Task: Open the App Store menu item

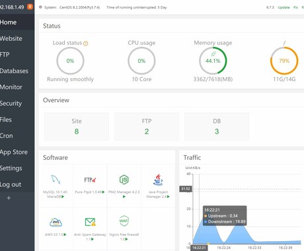Action: click(17, 152)
